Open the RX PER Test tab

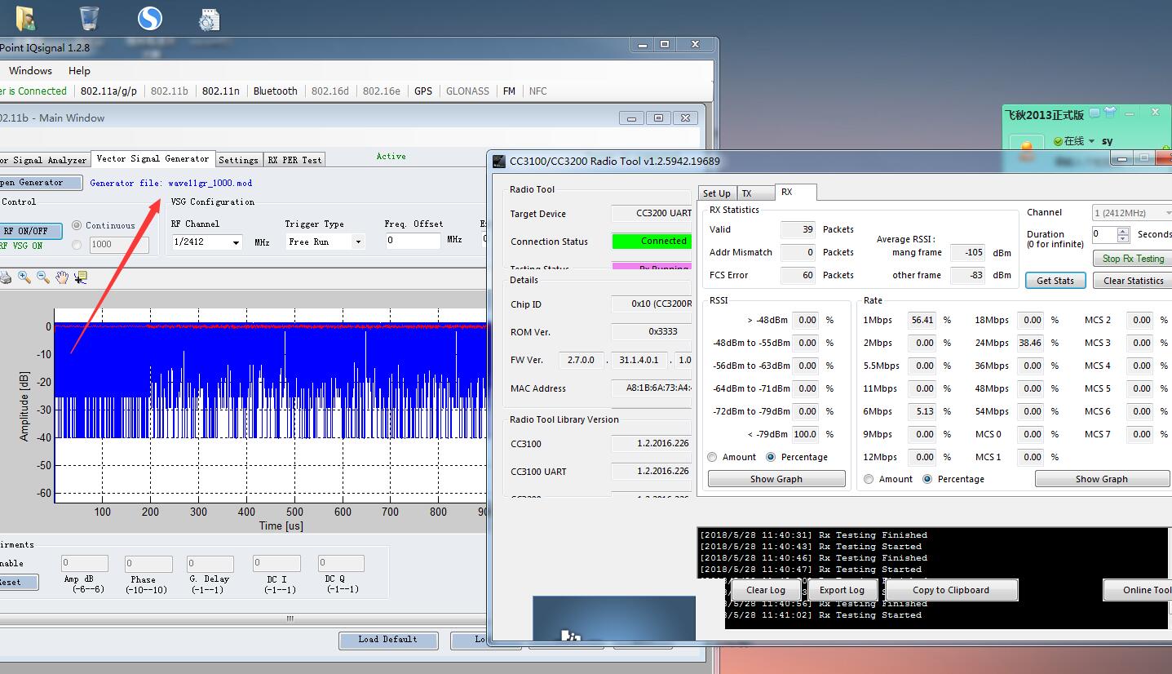[x=294, y=160]
